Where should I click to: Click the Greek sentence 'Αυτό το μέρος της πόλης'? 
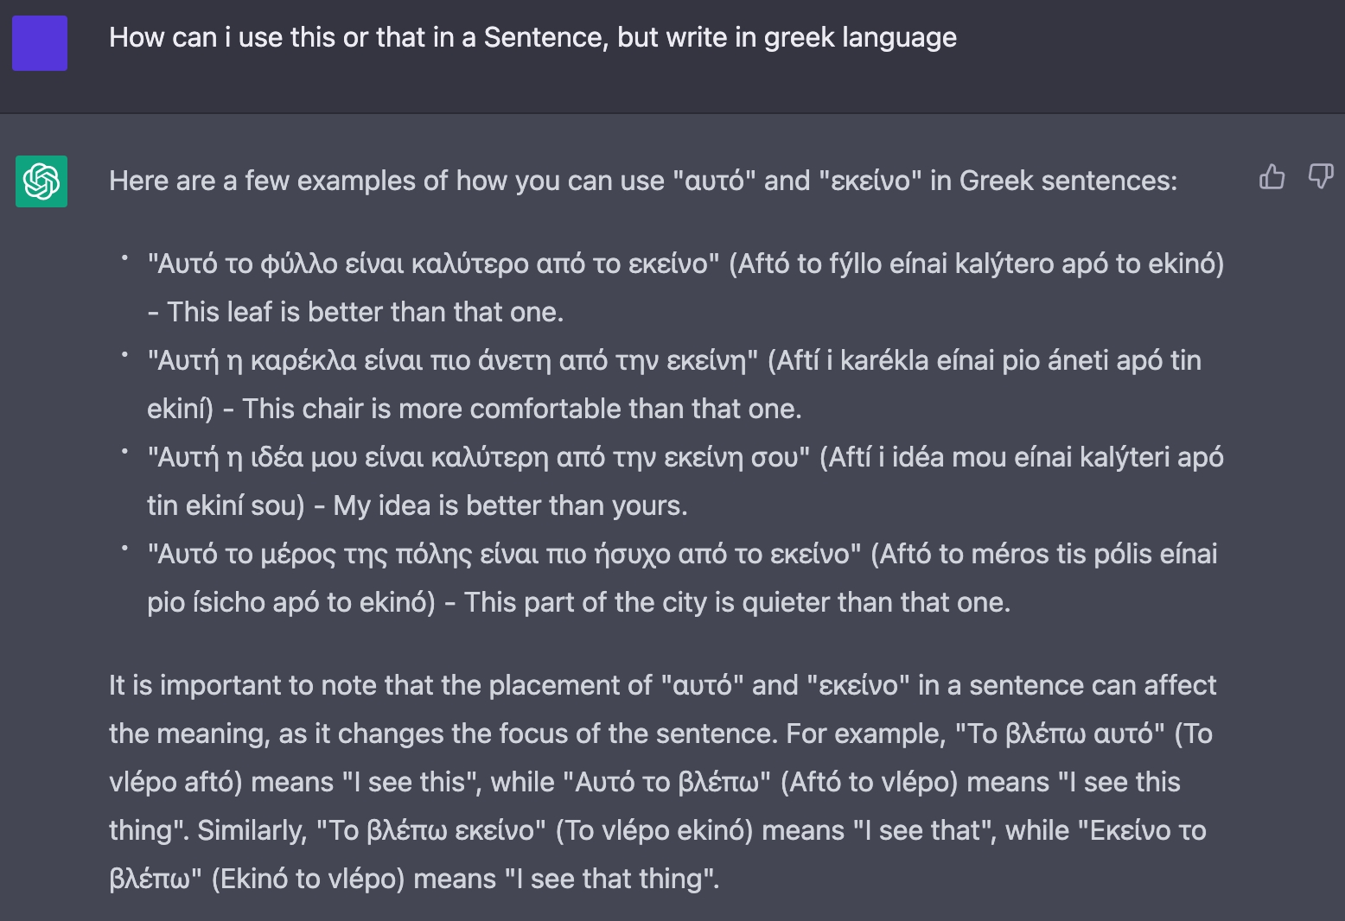tap(504, 554)
